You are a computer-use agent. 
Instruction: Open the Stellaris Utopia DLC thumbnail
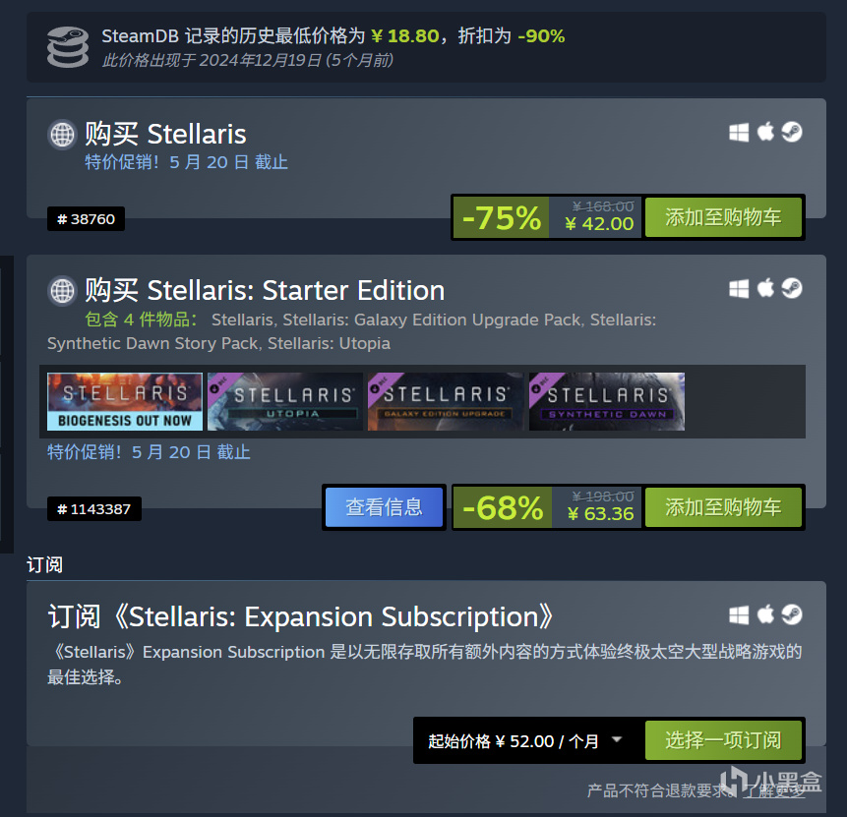click(x=285, y=401)
